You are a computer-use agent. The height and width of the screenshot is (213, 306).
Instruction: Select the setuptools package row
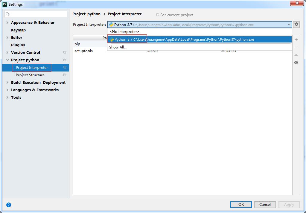point(183,51)
